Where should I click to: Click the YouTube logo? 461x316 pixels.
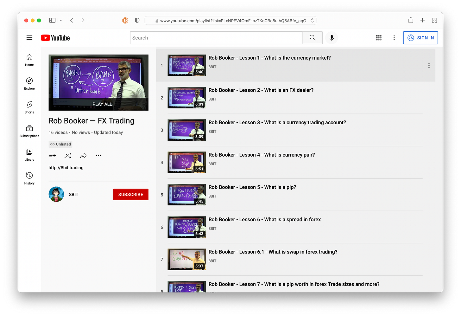(x=55, y=38)
